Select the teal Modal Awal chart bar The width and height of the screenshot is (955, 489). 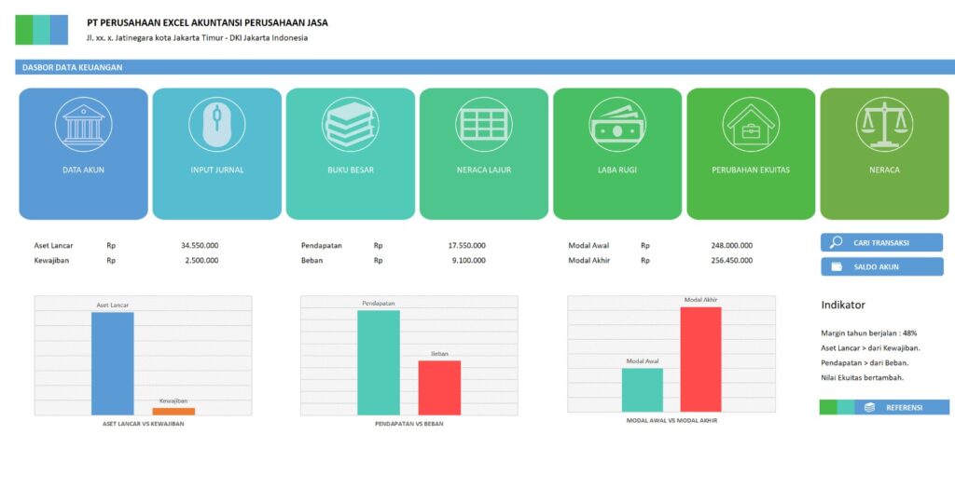pos(642,389)
